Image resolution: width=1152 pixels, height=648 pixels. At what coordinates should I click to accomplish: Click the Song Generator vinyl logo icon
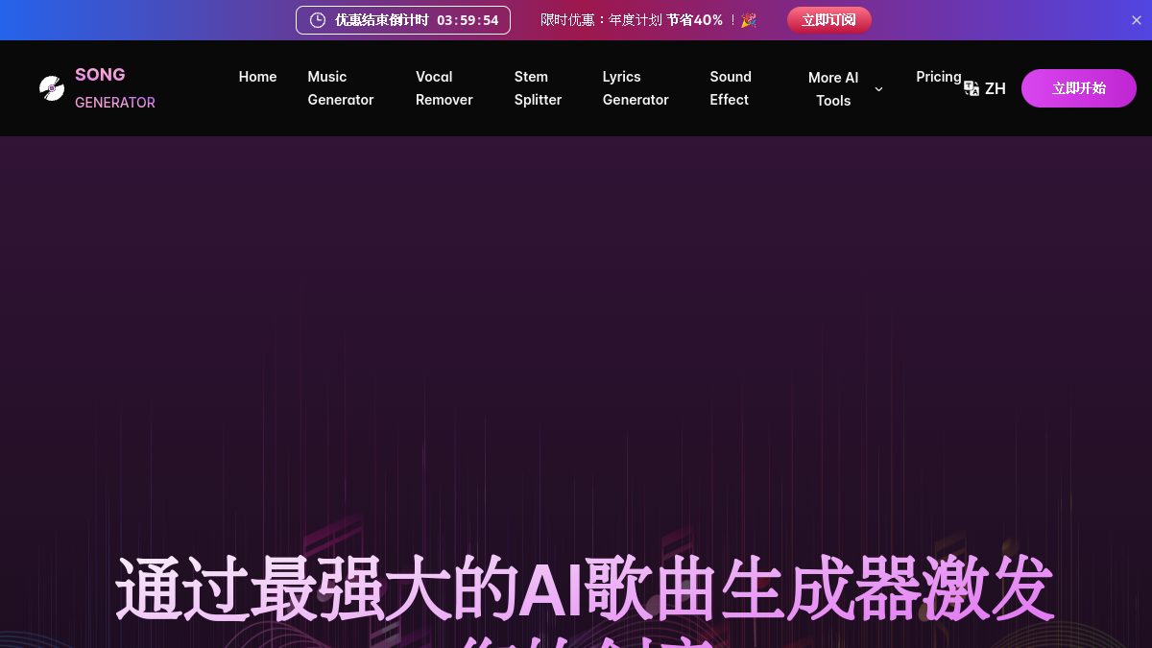(x=52, y=88)
